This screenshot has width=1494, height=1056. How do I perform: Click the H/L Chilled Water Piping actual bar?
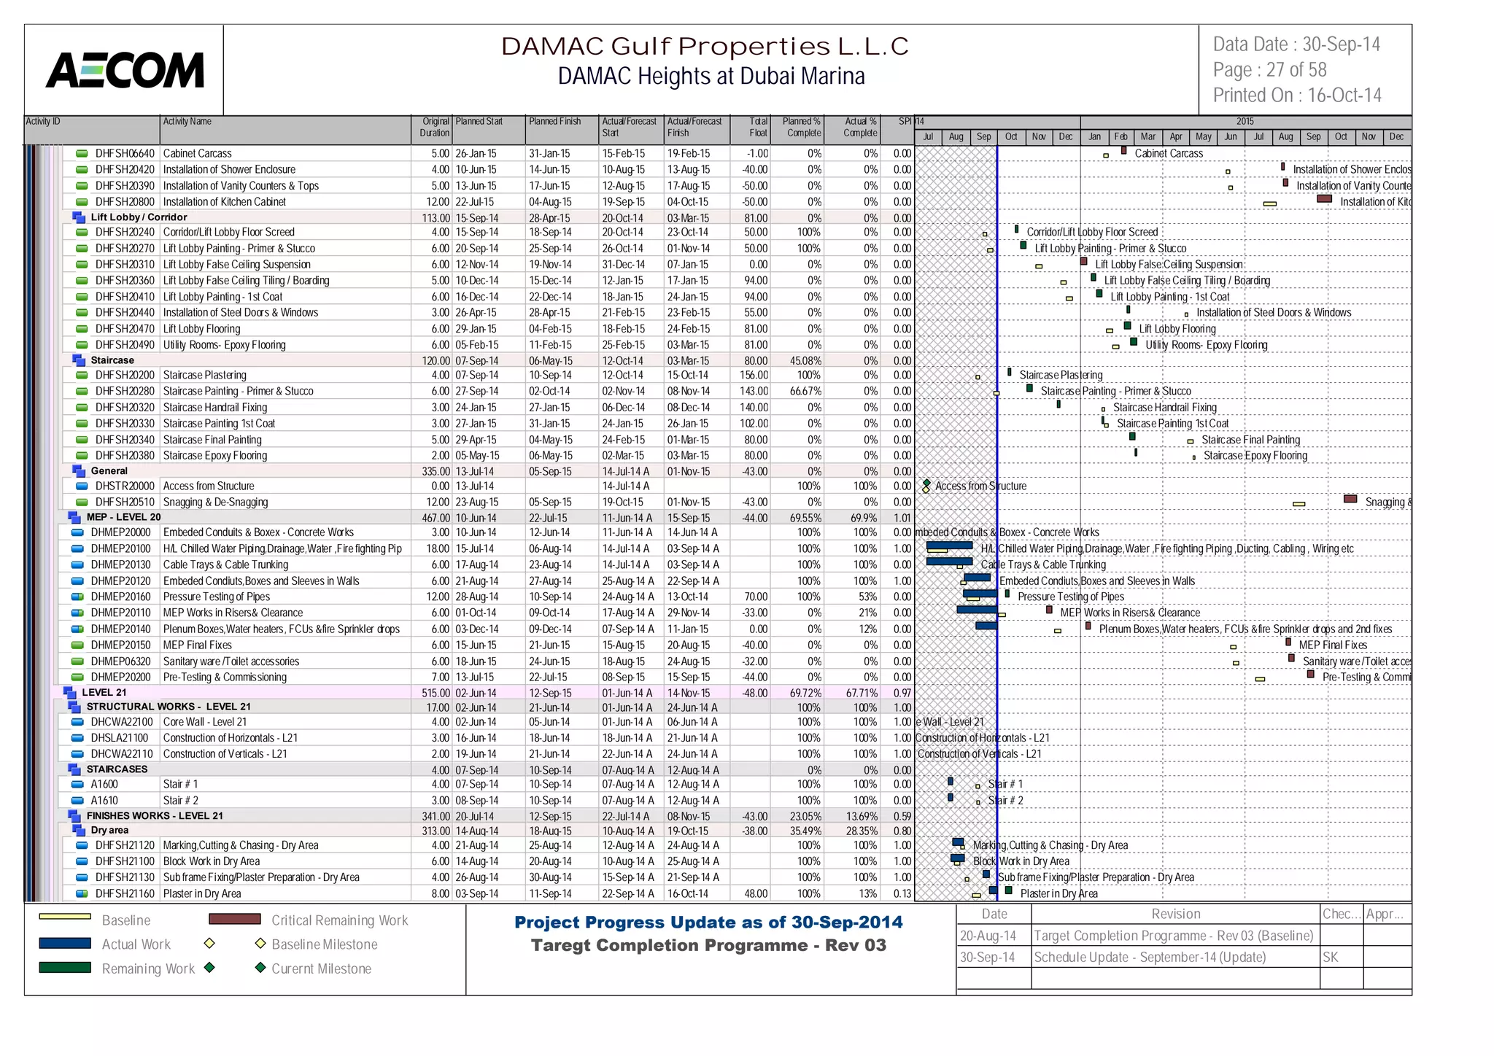tap(949, 546)
